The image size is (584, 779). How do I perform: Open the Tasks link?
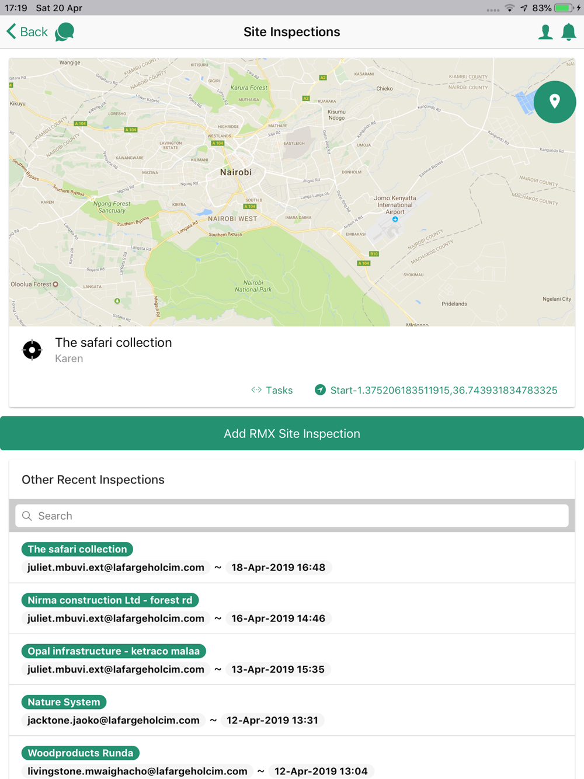[x=279, y=390]
